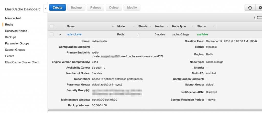The width and height of the screenshot is (262, 113).
Task: Click the creation time December 17, 2016 value
Action: pyautogui.click(x=231, y=41)
